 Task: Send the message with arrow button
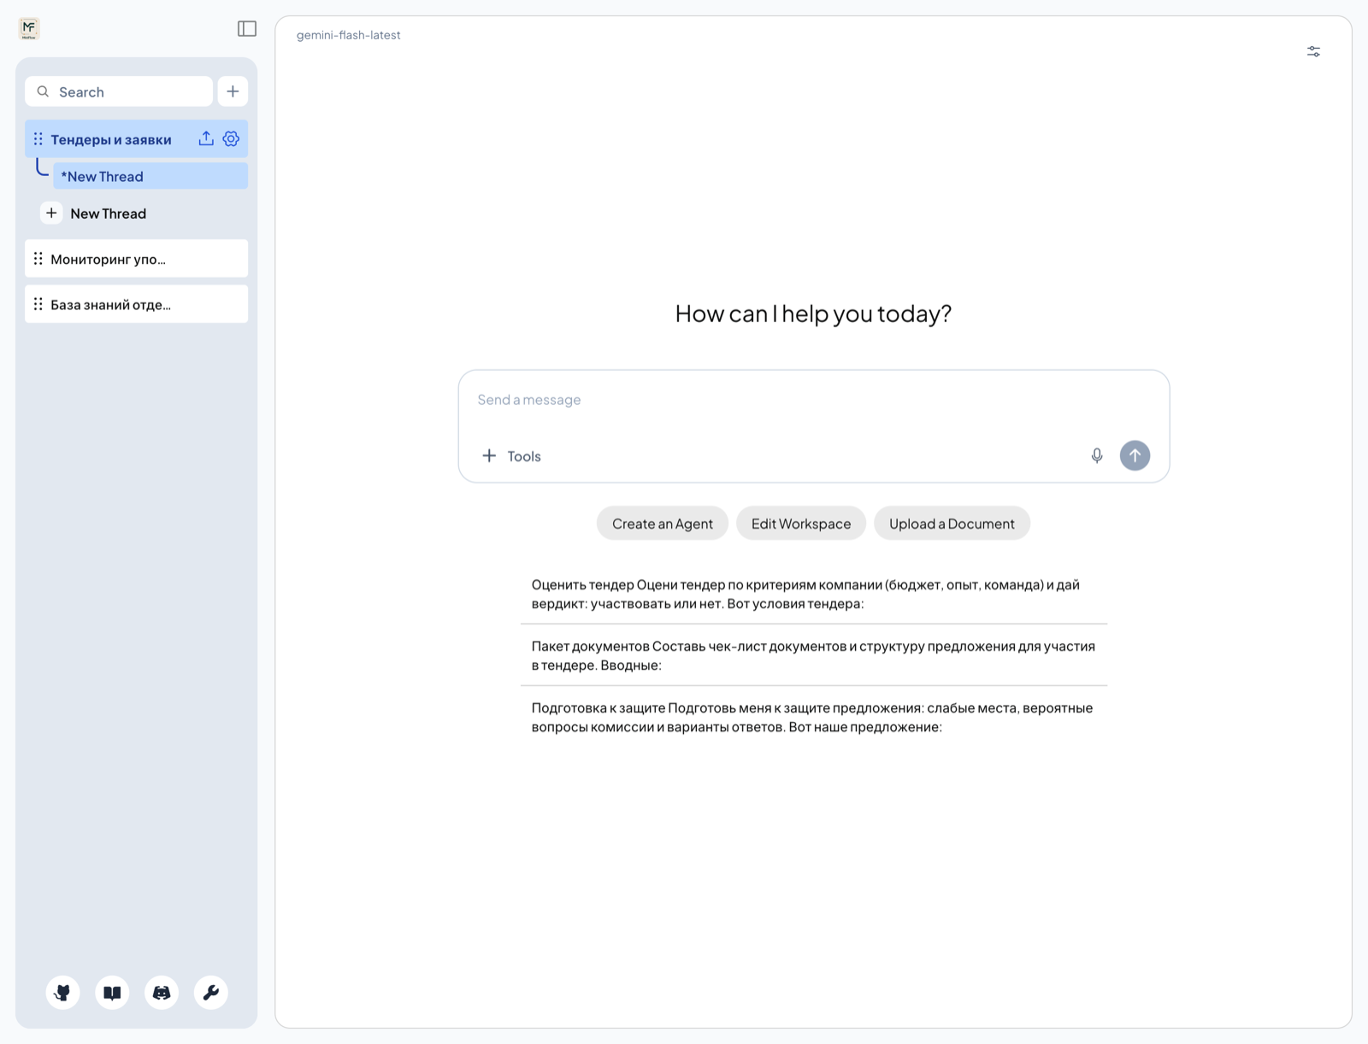click(x=1135, y=455)
